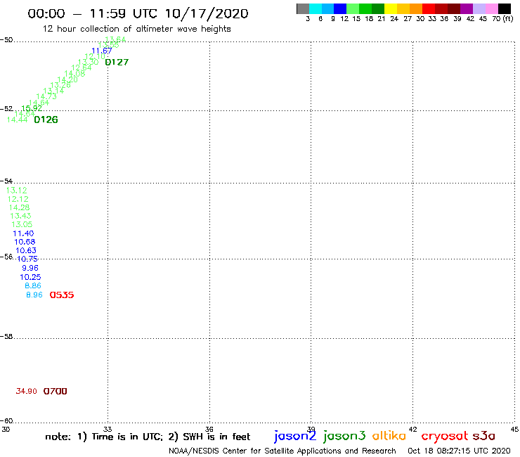Viewport: 520px width, 457px height.
Task: Select the 10.25 wave height value
Action: (30, 277)
